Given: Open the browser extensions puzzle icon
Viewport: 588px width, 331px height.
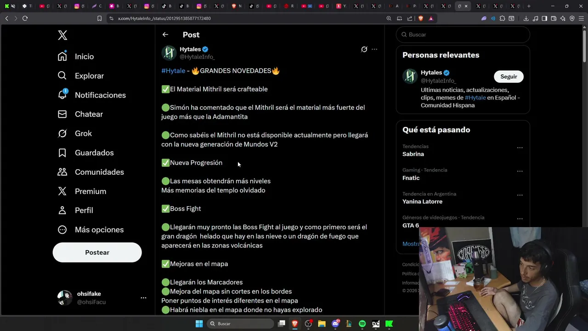Looking at the screenshot, I should click(502, 18).
